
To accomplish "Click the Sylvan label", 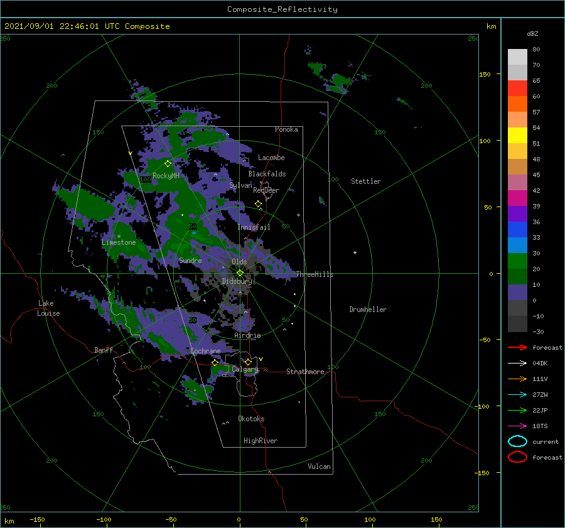I will pyautogui.click(x=240, y=185).
